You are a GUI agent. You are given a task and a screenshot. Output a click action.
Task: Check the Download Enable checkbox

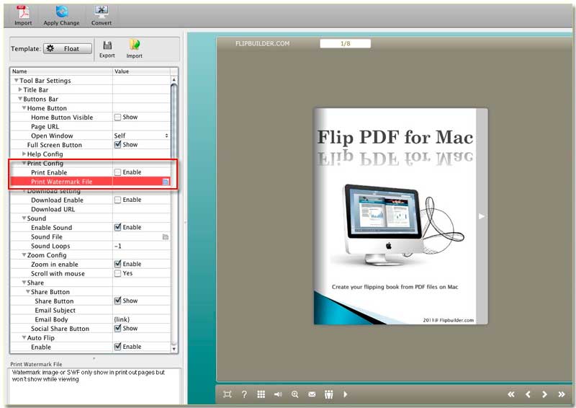117,200
